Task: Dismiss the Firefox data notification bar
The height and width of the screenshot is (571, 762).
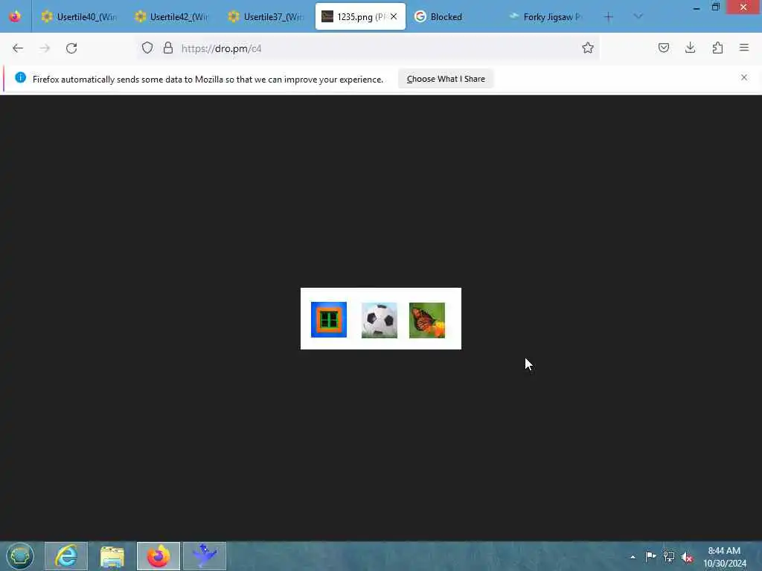Action: pyautogui.click(x=744, y=77)
